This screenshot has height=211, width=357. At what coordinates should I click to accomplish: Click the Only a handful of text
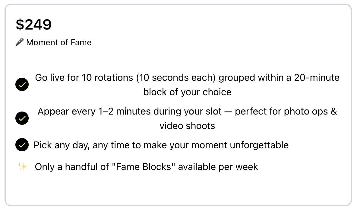pyautogui.click(x=71, y=167)
